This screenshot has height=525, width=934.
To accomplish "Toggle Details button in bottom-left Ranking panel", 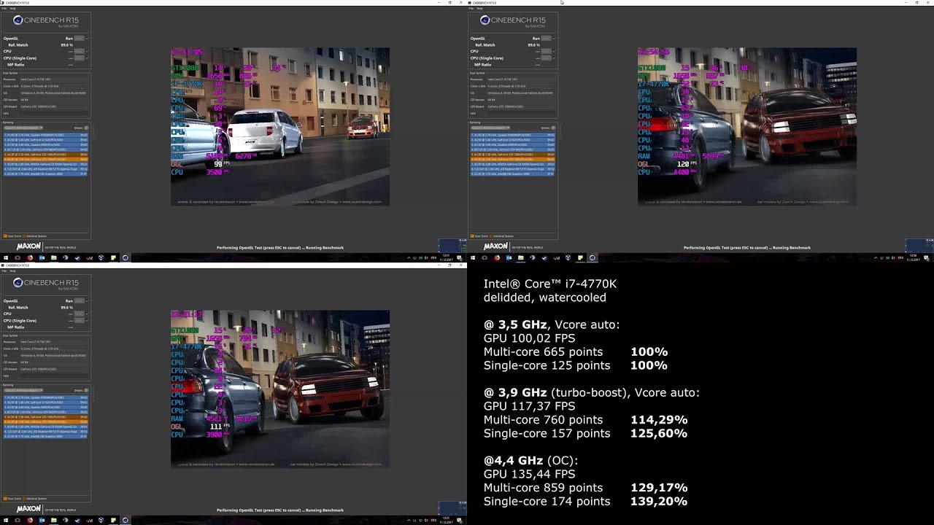I will tap(86, 390).
